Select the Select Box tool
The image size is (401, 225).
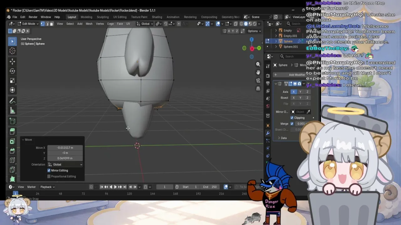tap(12, 41)
